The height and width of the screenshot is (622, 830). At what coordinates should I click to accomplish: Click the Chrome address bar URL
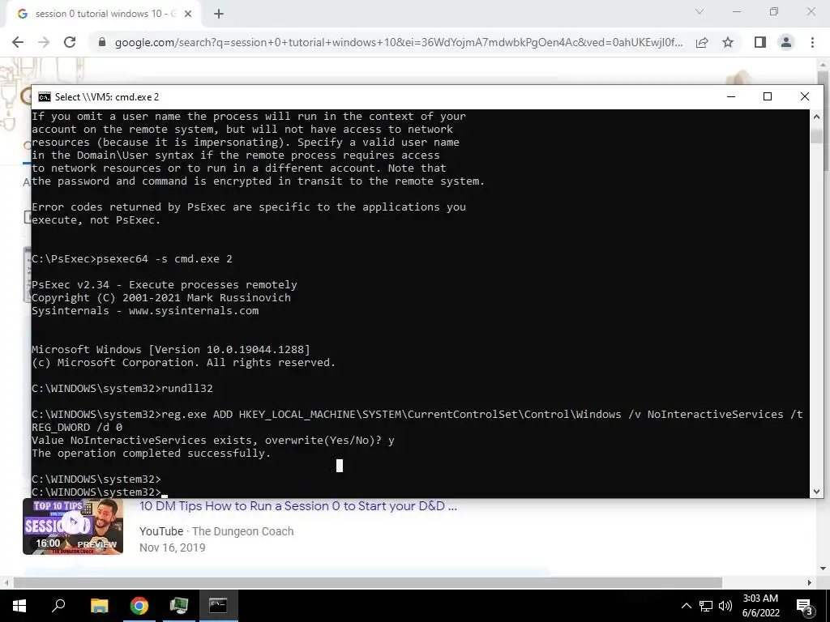399,42
